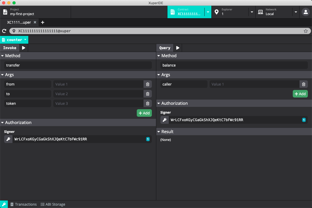This screenshot has width=312, height=208.
Task: Click the location pin in address bar
Action: [x=14, y=31]
